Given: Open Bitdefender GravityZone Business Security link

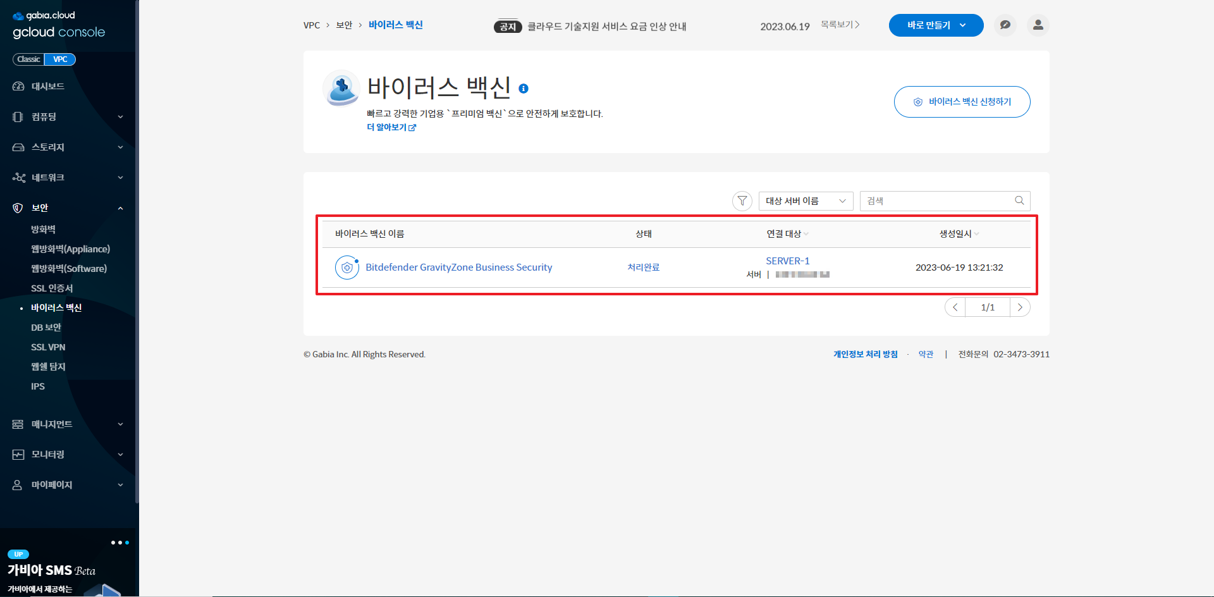Looking at the screenshot, I should point(458,268).
